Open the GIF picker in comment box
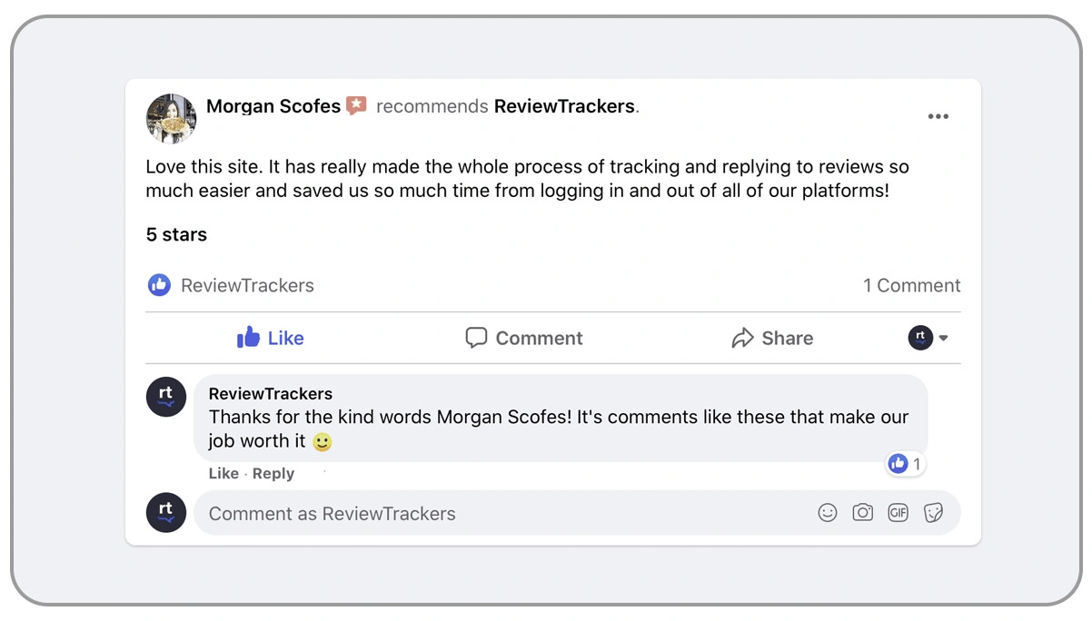 tap(898, 513)
